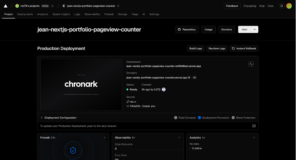
Task: Open the deployment URL ending e4f848bxl.vercel.app
Action: point(164,66)
